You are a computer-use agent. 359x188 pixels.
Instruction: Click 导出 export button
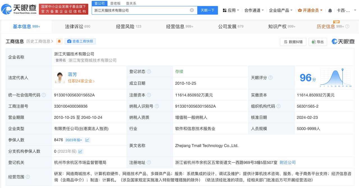(x=318, y=42)
